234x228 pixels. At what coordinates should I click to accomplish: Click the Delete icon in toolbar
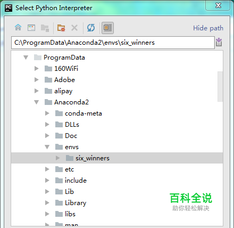click(74, 28)
